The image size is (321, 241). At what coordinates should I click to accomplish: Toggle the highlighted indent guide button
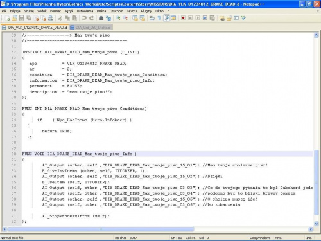(x=166, y=18)
